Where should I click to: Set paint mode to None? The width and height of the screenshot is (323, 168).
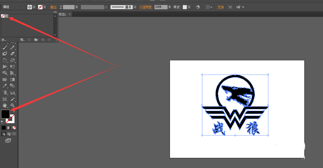click(14, 128)
